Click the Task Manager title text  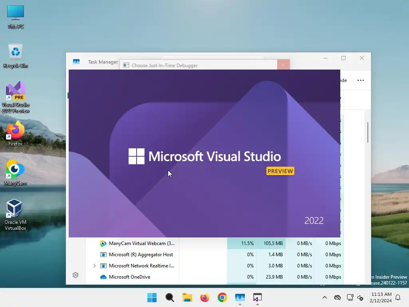coord(103,62)
